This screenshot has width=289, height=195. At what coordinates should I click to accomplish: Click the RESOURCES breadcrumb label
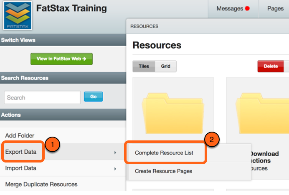tap(144, 27)
